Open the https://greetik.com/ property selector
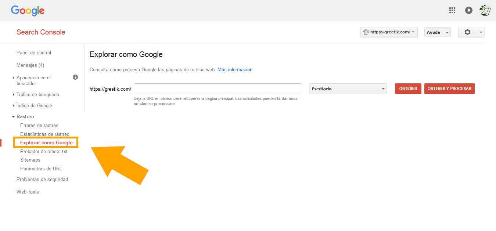Viewport: 496px width, 231px height. pyautogui.click(x=389, y=32)
